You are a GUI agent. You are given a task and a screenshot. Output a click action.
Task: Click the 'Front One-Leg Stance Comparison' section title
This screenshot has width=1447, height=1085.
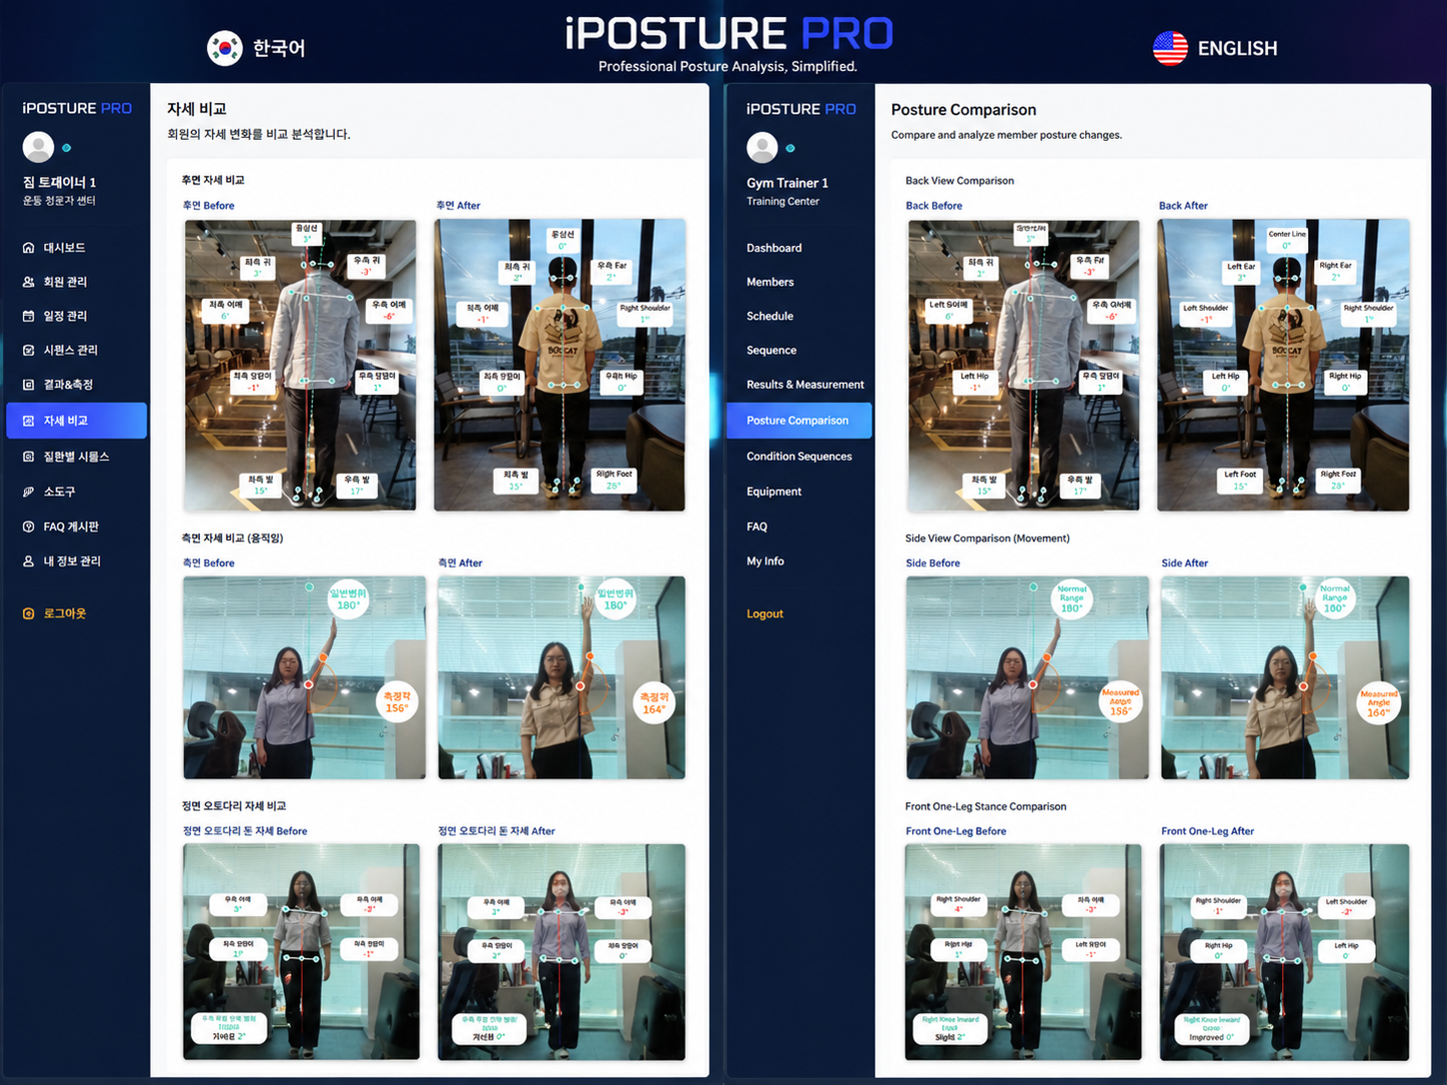(x=985, y=806)
